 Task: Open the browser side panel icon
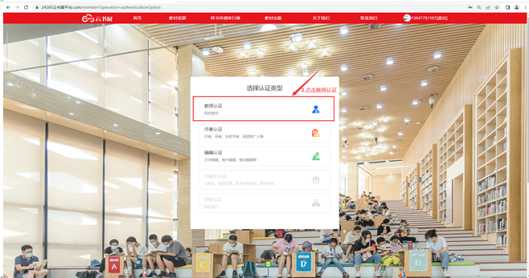point(507,7)
